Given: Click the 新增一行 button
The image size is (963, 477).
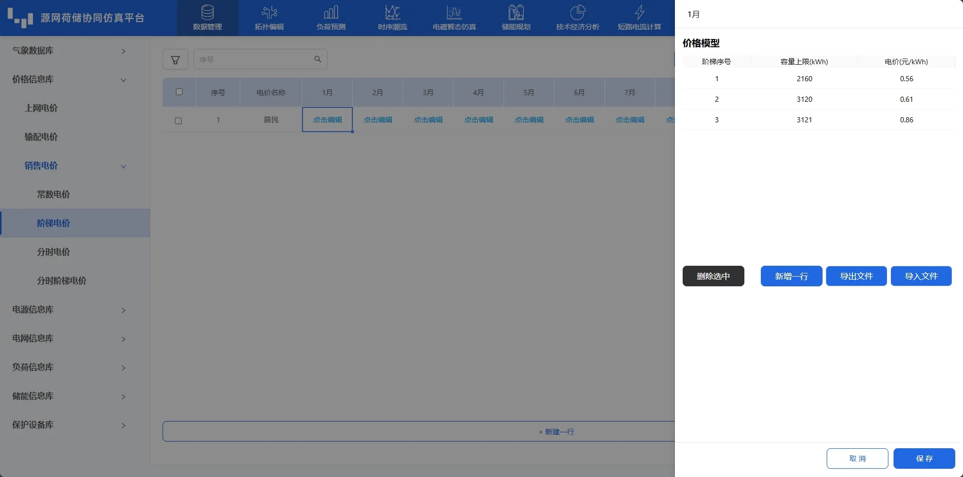Looking at the screenshot, I should [x=791, y=276].
